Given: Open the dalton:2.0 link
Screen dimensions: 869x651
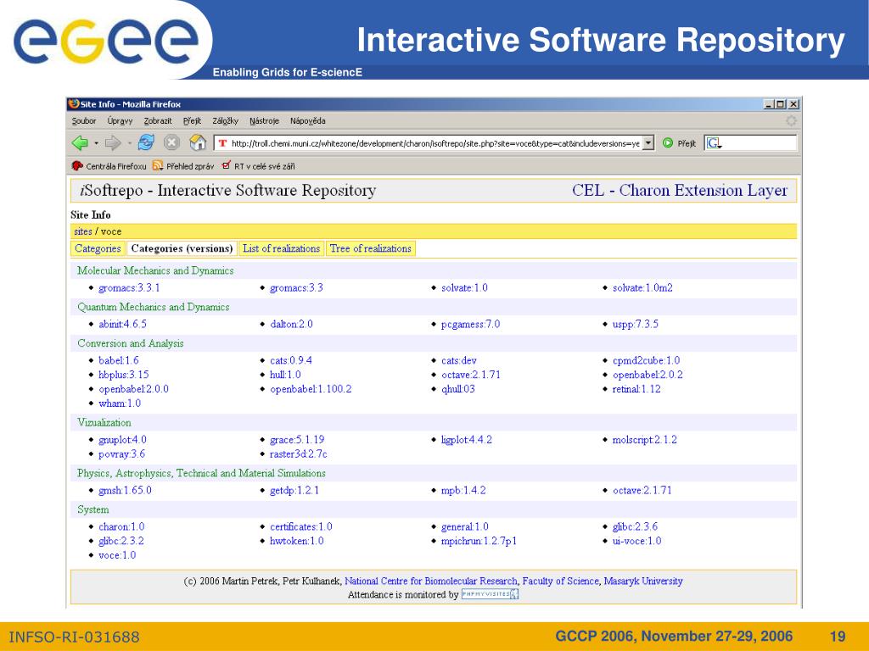Looking at the screenshot, I should (292, 325).
